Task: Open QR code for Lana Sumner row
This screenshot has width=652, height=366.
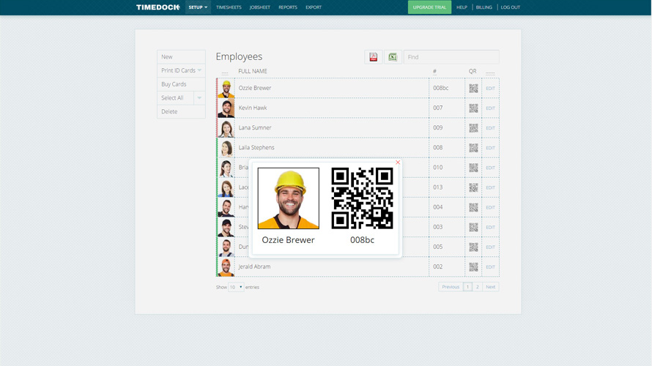Action: pos(473,128)
